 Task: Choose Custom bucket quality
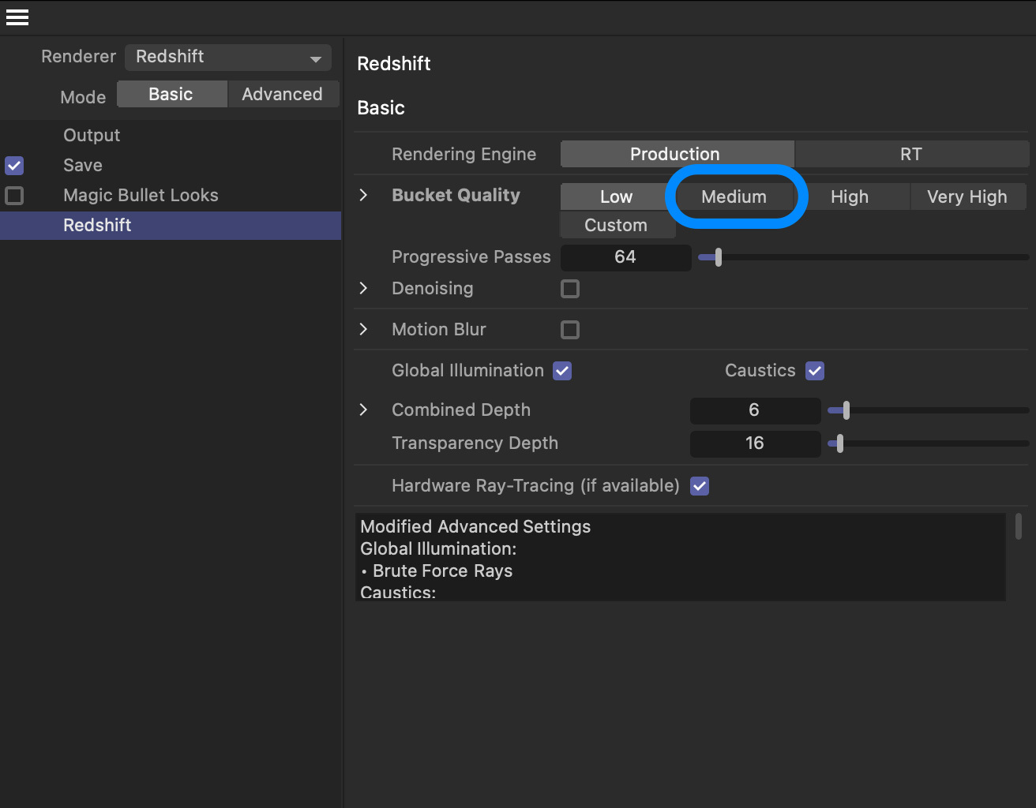617,225
